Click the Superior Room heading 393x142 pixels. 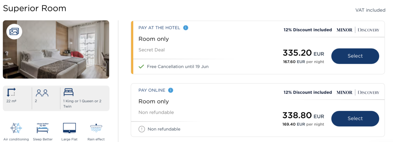click(35, 8)
